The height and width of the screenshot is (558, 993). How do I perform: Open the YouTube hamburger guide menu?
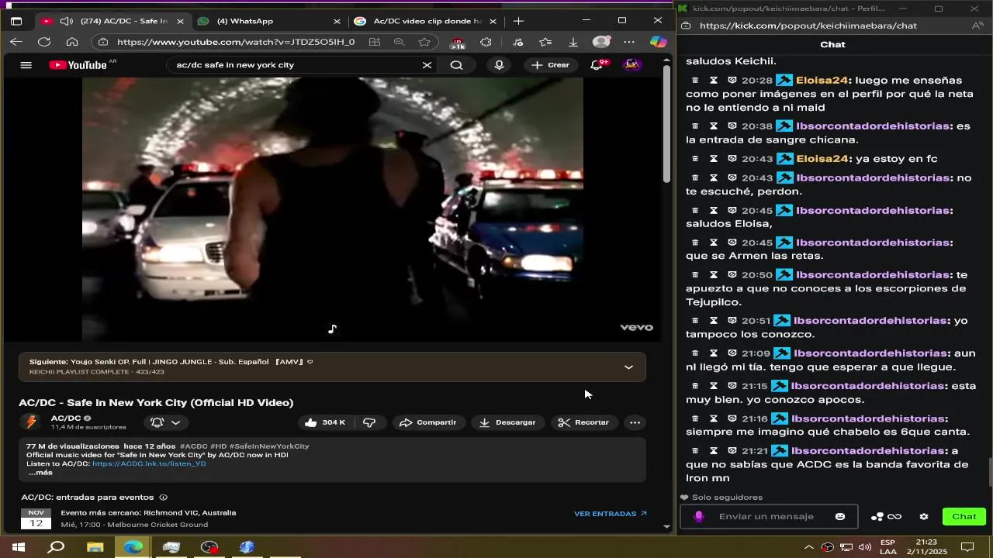click(26, 65)
